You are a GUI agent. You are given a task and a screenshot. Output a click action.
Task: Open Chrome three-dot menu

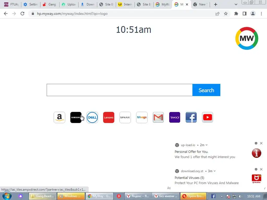[x=261, y=14]
